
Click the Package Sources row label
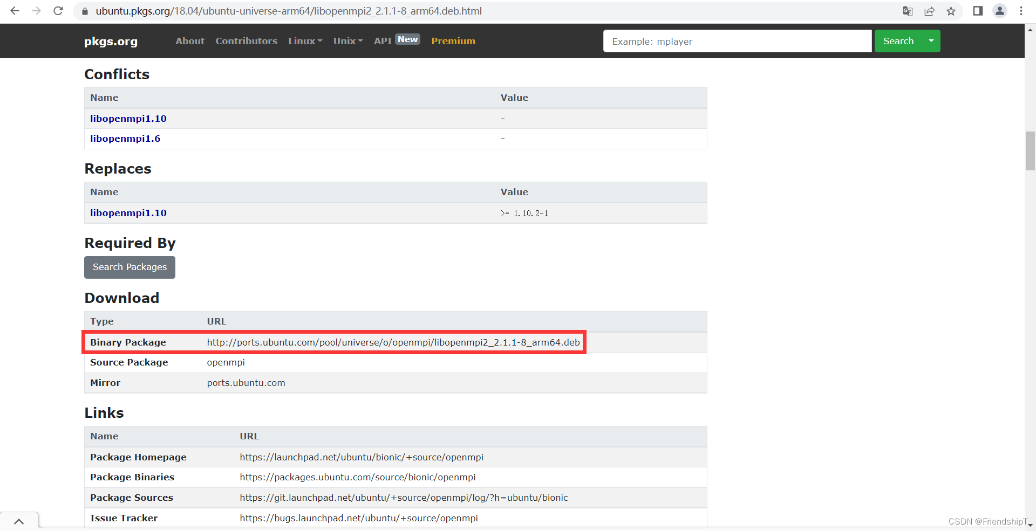(132, 498)
